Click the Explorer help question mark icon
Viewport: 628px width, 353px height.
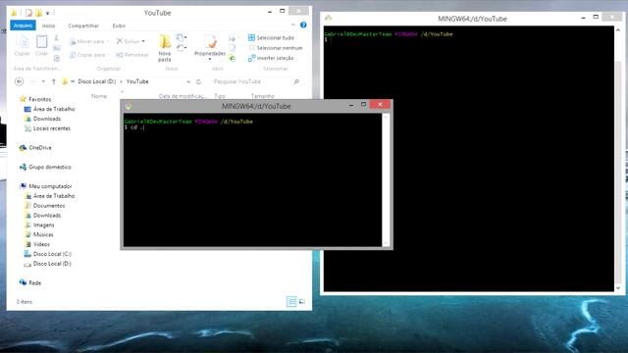click(303, 25)
